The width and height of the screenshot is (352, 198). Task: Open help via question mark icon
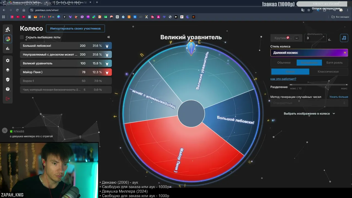(8, 89)
